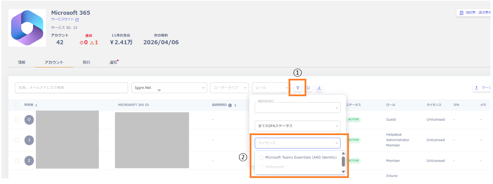Click the Microsoft 365 logo thumbnail

(27, 28)
